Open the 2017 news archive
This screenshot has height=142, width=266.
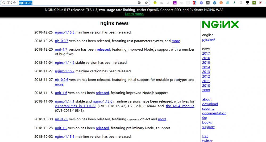point(206,54)
